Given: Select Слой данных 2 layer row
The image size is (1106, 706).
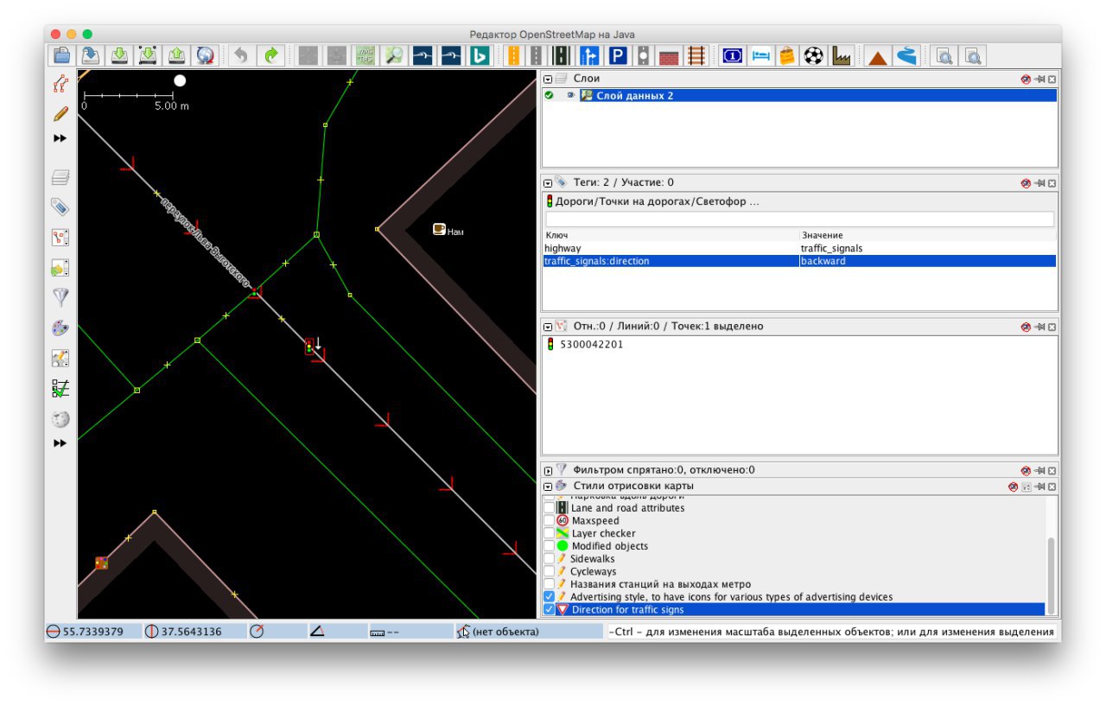Looking at the screenshot, I should click(x=799, y=96).
